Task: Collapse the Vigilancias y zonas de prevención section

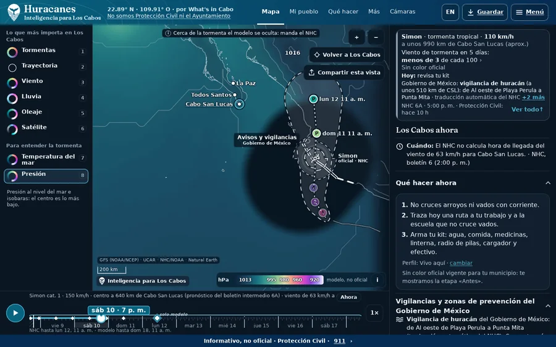Action: (548, 306)
